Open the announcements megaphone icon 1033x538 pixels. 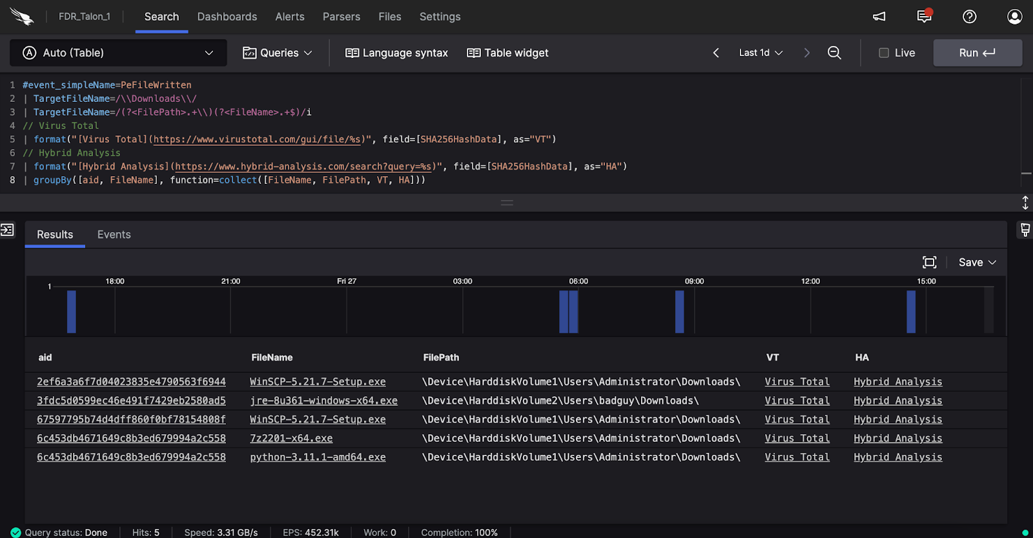pos(879,17)
